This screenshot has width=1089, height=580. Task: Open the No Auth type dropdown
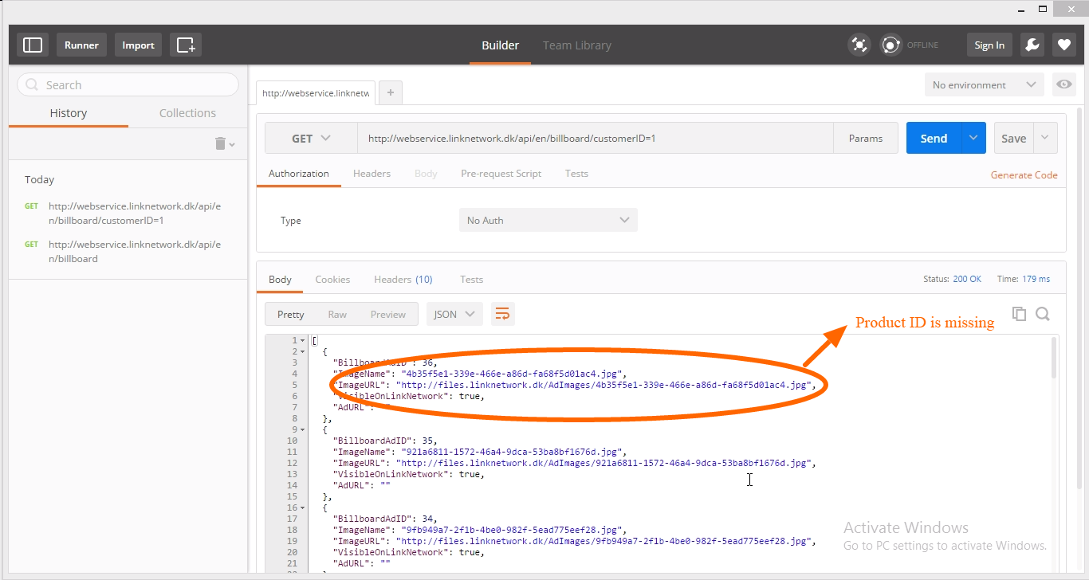(x=548, y=220)
